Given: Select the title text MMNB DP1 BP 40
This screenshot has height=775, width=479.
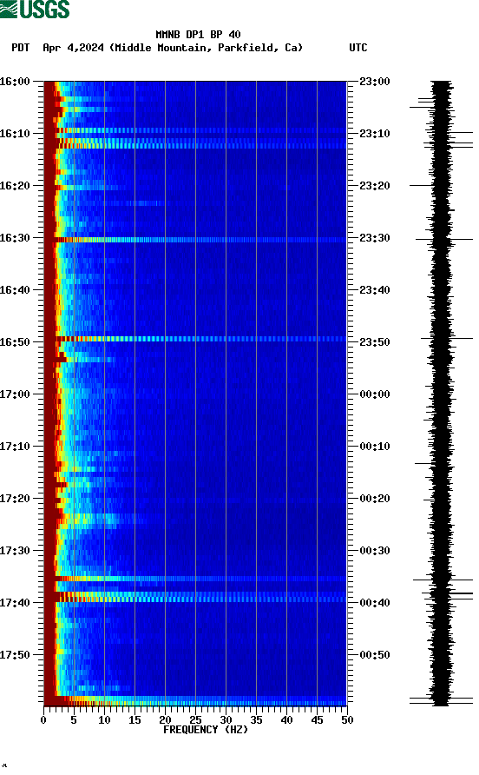Looking at the screenshot, I should click(x=198, y=35).
